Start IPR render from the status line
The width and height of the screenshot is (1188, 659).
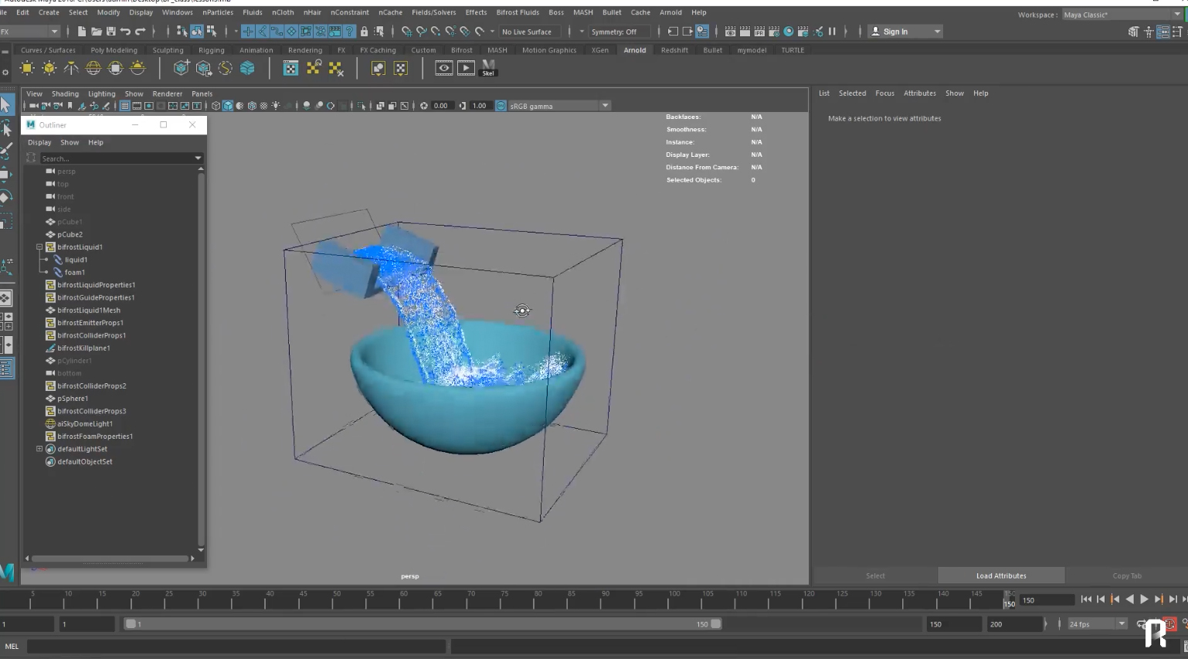coord(759,32)
